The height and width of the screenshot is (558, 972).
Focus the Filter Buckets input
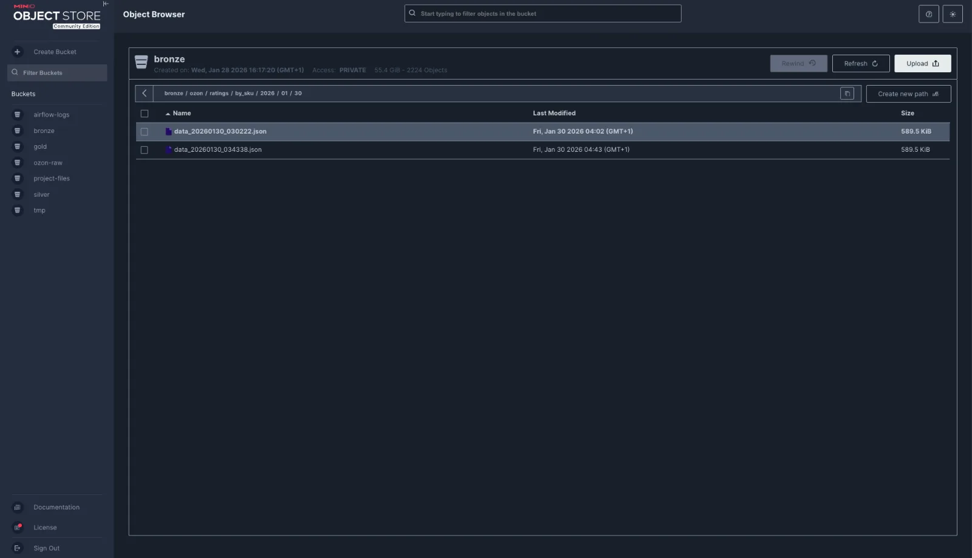(x=57, y=72)
